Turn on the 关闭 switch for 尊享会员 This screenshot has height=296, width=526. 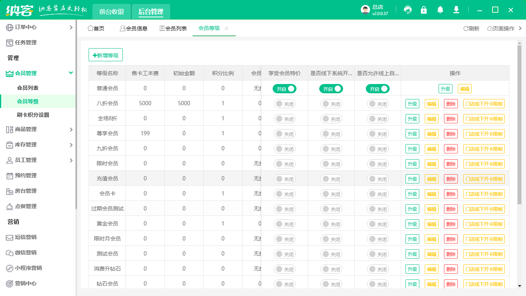(284, 133)
